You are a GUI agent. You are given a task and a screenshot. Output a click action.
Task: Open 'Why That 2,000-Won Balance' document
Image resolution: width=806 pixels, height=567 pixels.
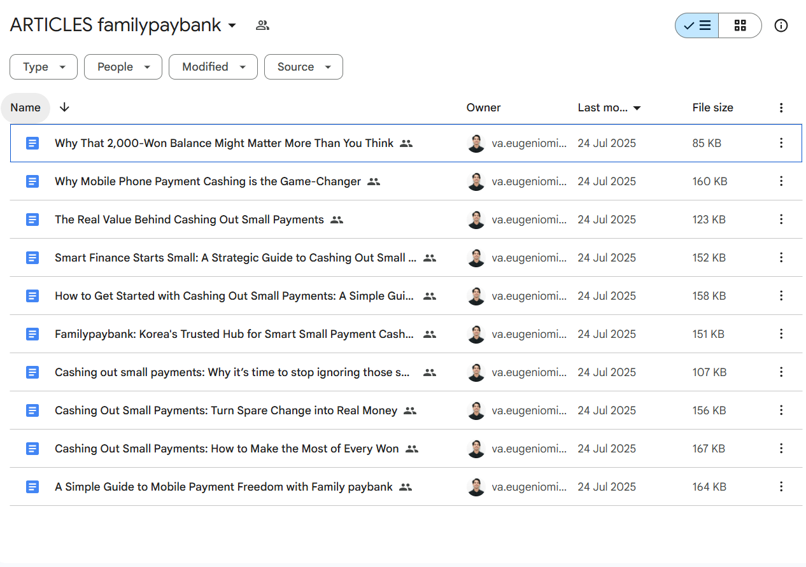(224, 143)
